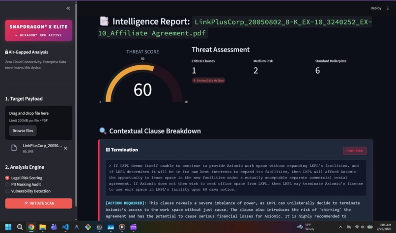Open the purple clapperboard taskbar app
The height and width of the screenshot is (233, 396).
tap(133, 227)
